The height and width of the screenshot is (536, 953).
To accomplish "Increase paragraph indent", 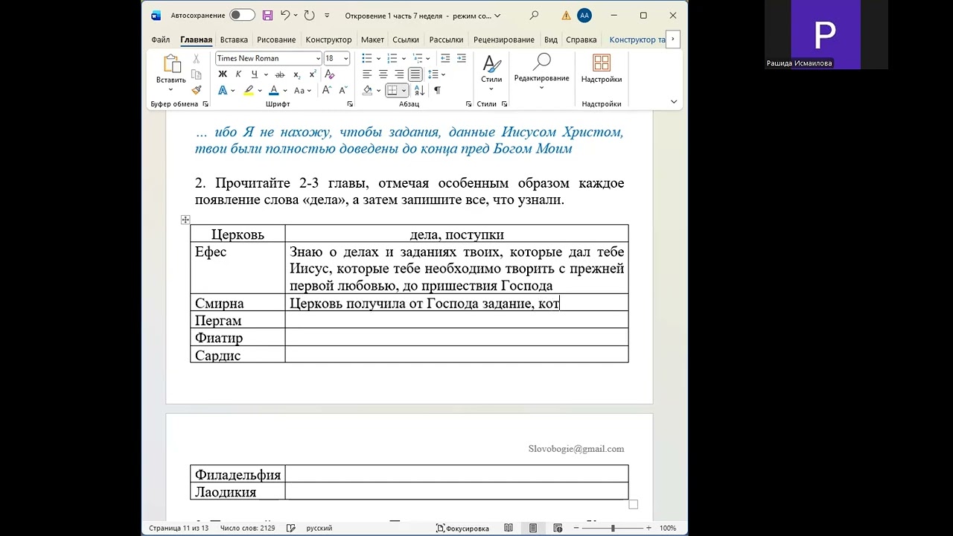I will pyautogui.click(x=463, y=58).
